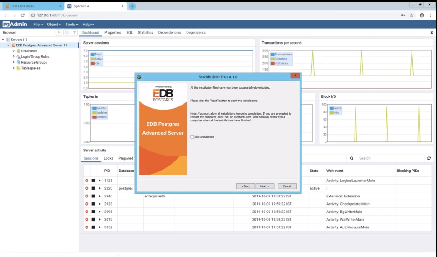Close the dashboard panel with X icon
Screen dimensions: 437x257
[x=432, y=33]
